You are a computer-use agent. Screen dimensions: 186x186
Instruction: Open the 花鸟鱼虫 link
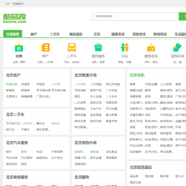tap(112, 152)
